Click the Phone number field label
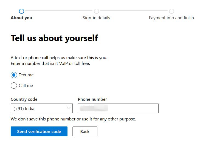Image resolution: width=200 pixels, height=150 pixels. pos(92,99)
